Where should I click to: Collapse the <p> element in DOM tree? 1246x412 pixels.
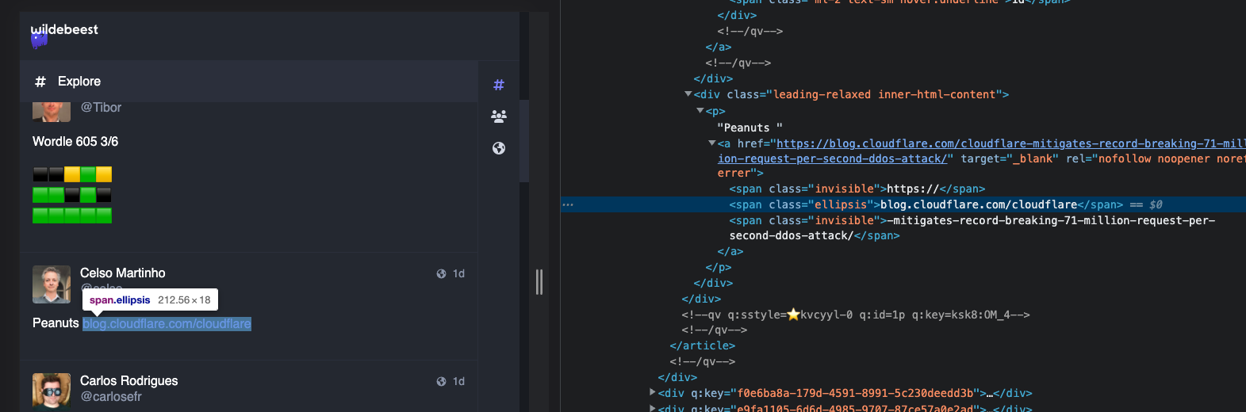[700, 111]
